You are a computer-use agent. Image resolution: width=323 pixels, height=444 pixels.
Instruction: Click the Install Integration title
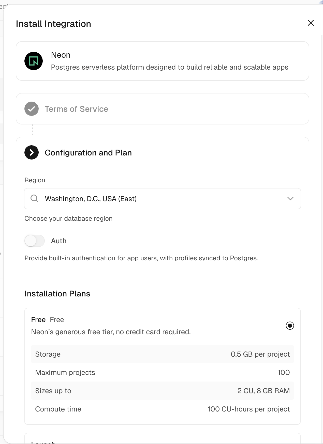[x=53, y=24]
